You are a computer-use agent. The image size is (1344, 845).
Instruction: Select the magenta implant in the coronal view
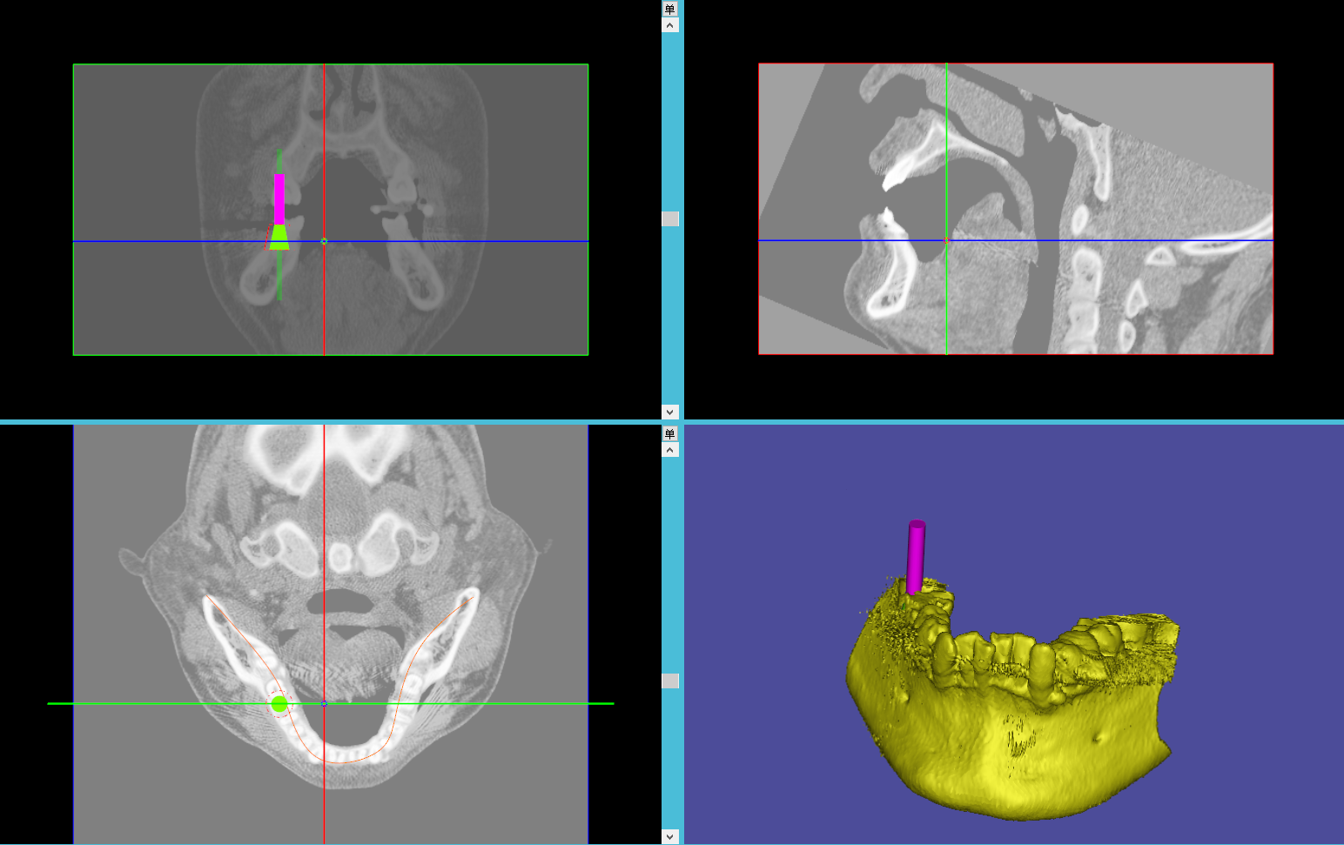279,199
